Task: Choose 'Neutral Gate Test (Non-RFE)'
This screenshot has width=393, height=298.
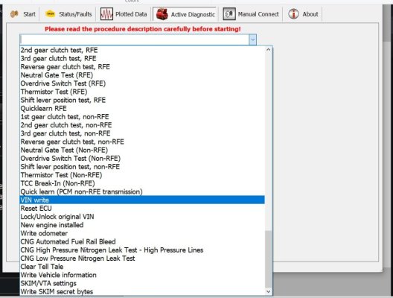Action: [142, 150]
